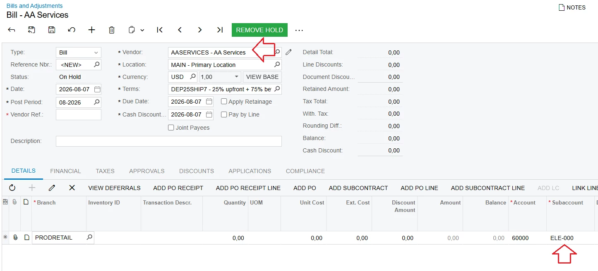The image size is (598, 271).
Task: Click the Description input field
Action: pyautogui.click(x=169, y=141)
